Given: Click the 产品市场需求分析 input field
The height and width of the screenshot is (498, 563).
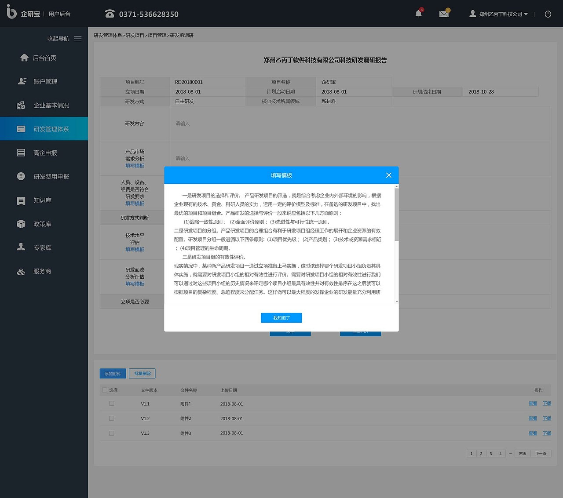Looking at the screenshot, I should coord(360,158).
